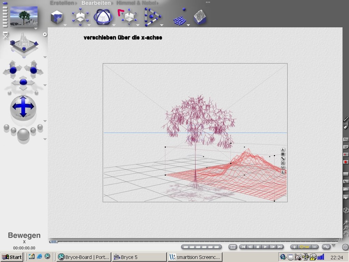Expand the triangle beside the view control
The image size is (349, 262).
tap(45, 57)
